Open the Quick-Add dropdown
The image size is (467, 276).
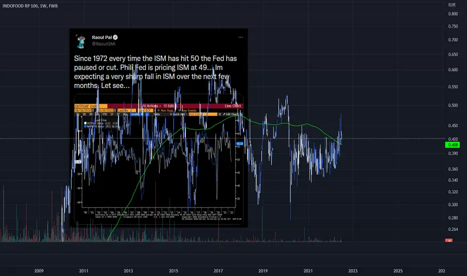[178, 114]
